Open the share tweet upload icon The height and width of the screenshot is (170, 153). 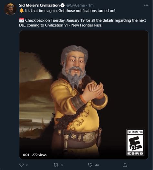125,165
